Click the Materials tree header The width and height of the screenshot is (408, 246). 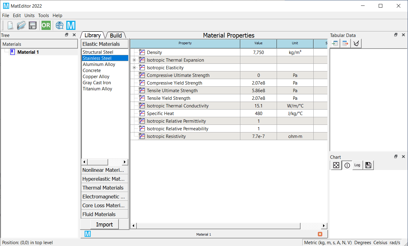(39, 44)
